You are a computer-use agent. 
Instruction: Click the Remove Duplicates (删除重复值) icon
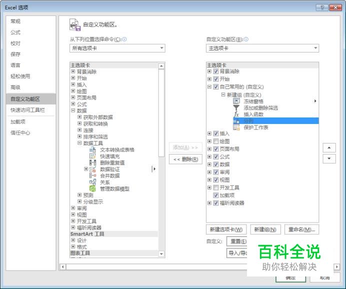pyautogui.click(x=92, y=163)
